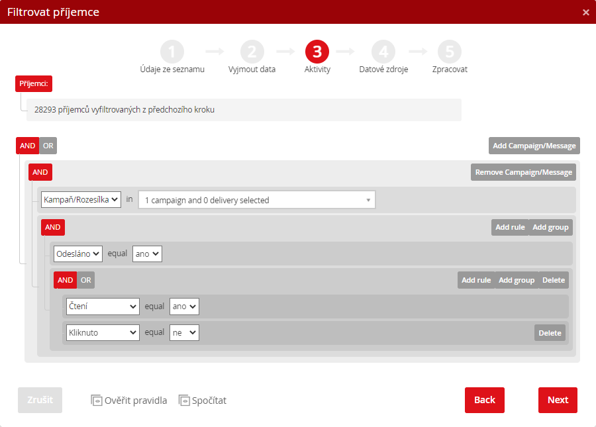Expand the campaign and delivery selection combo box

257,200
